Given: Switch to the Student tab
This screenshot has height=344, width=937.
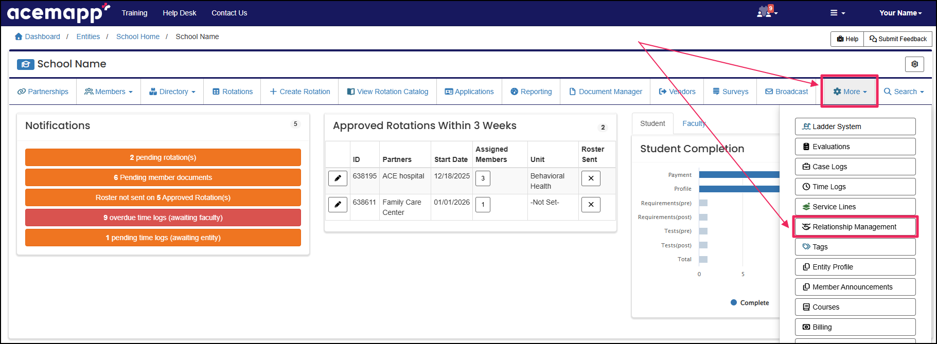Looking at the screenshot, I should pos(652,123).
